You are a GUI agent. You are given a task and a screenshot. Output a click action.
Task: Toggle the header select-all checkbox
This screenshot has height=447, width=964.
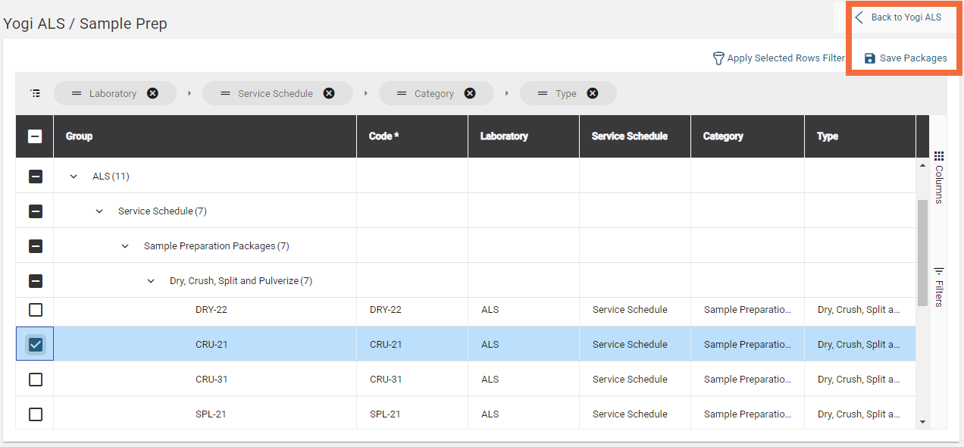pyautogui.click(x=35, y=136)
